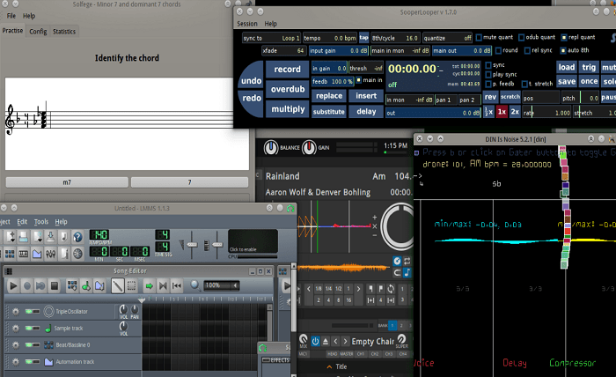Viewport: 616px width, 377px height.
Task: Toggle deck power button beside Empty Chair
Action: pos(315,342)
